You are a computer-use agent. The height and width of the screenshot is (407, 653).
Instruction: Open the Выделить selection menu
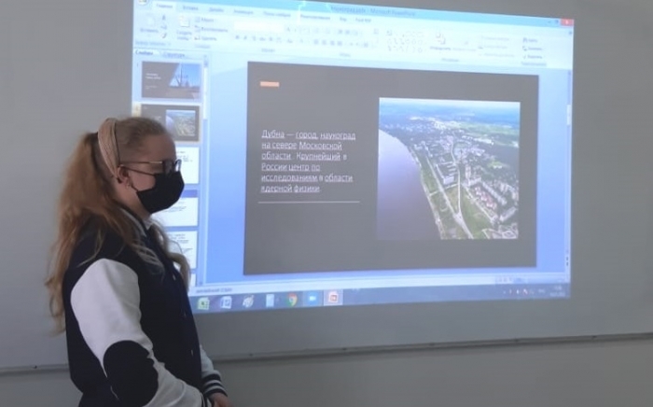[533, 56]
